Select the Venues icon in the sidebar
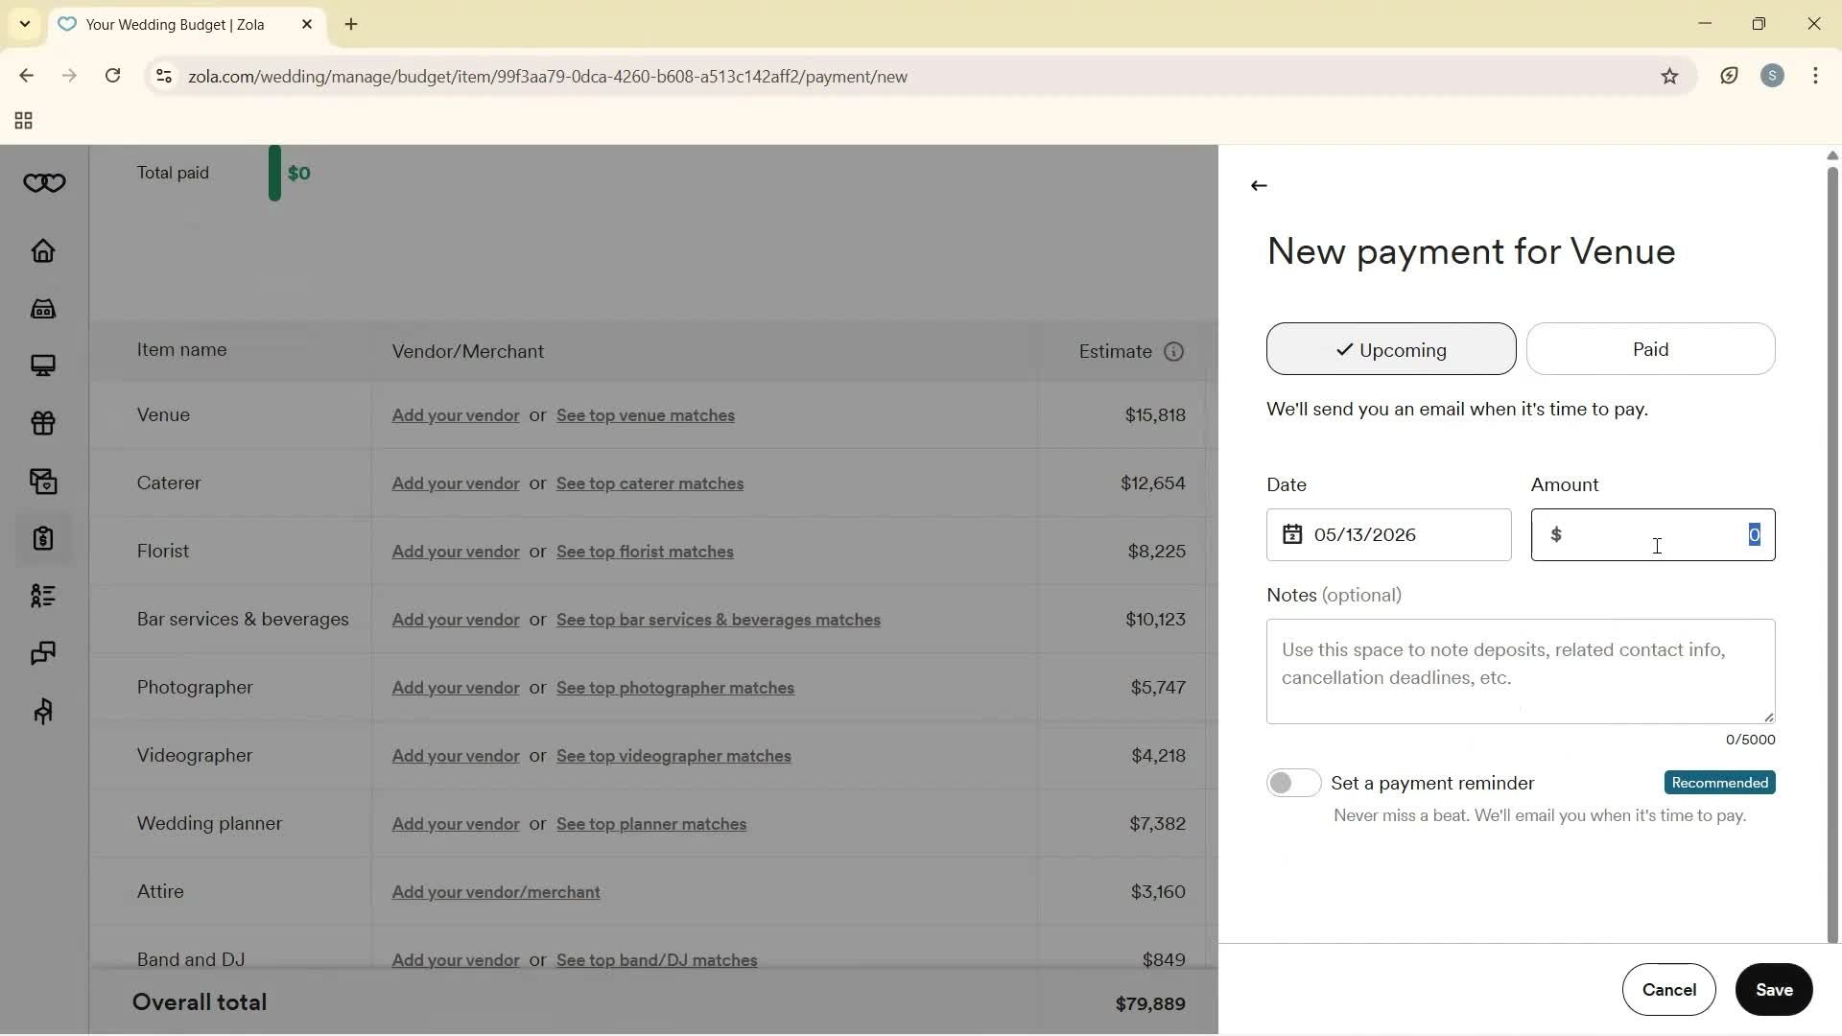 [43, 309]
